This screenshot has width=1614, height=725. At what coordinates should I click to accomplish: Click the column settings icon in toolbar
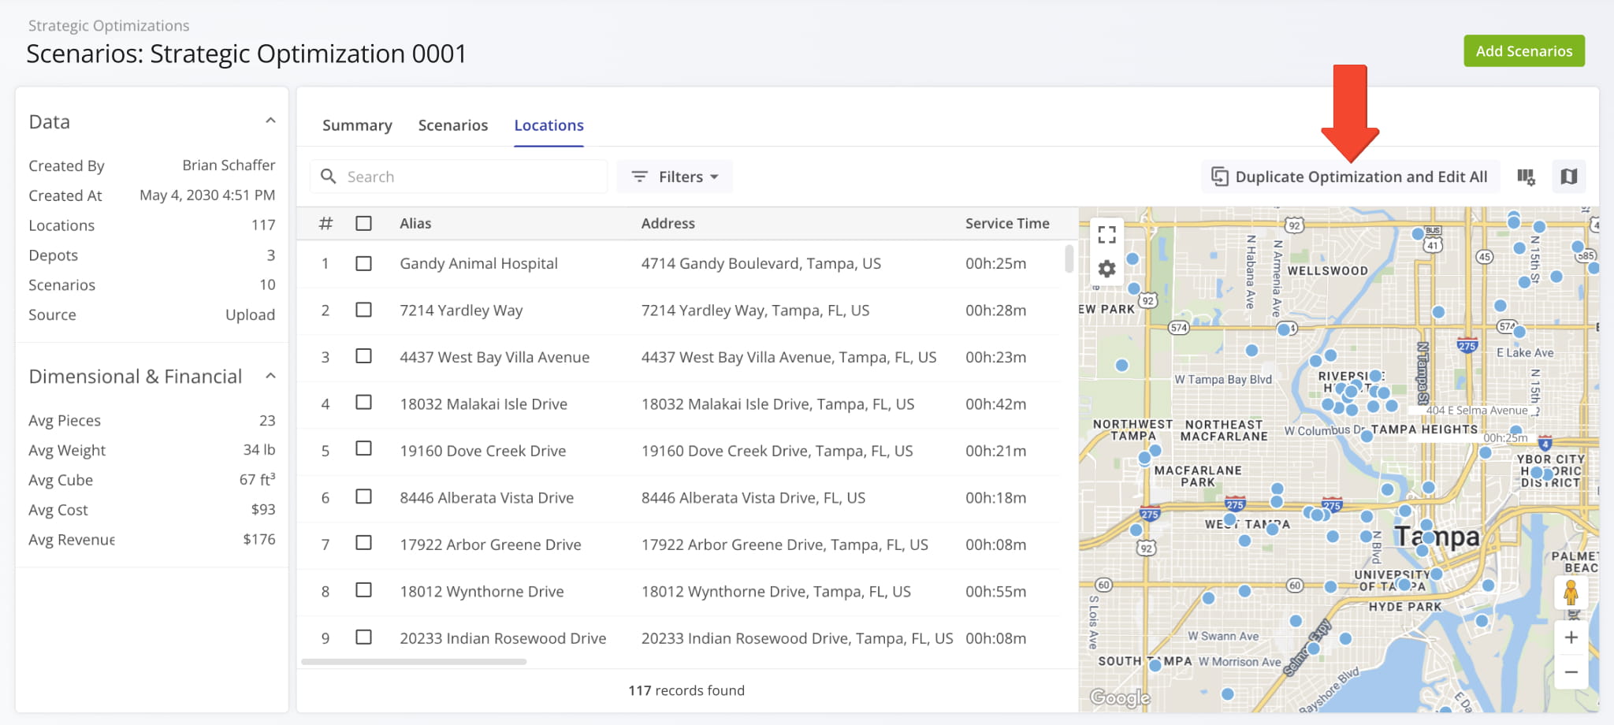click(1526, 177)
